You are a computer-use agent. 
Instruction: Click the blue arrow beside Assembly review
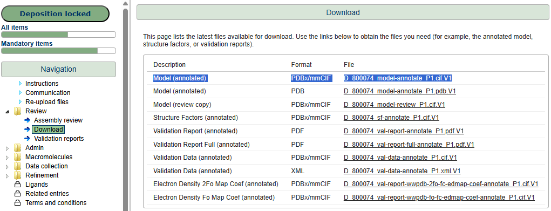pyautogui.click(x=28, y=120)
